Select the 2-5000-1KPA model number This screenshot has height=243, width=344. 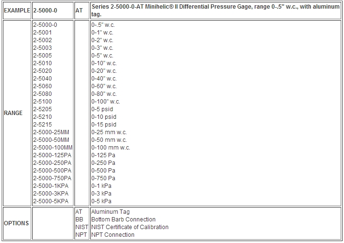[51, 186]
